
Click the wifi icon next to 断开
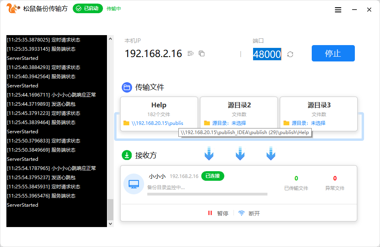(241, 213)
